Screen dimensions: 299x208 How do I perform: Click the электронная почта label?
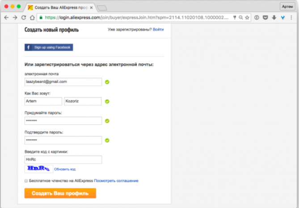[x=42, y=74]
